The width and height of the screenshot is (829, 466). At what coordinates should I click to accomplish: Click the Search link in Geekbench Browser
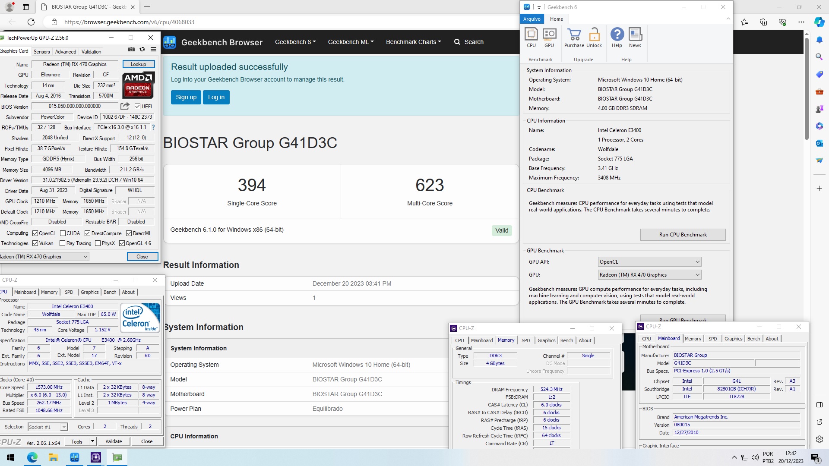(469, 42)
